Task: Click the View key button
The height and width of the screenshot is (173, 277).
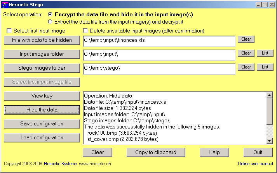Action: [42, 96]
